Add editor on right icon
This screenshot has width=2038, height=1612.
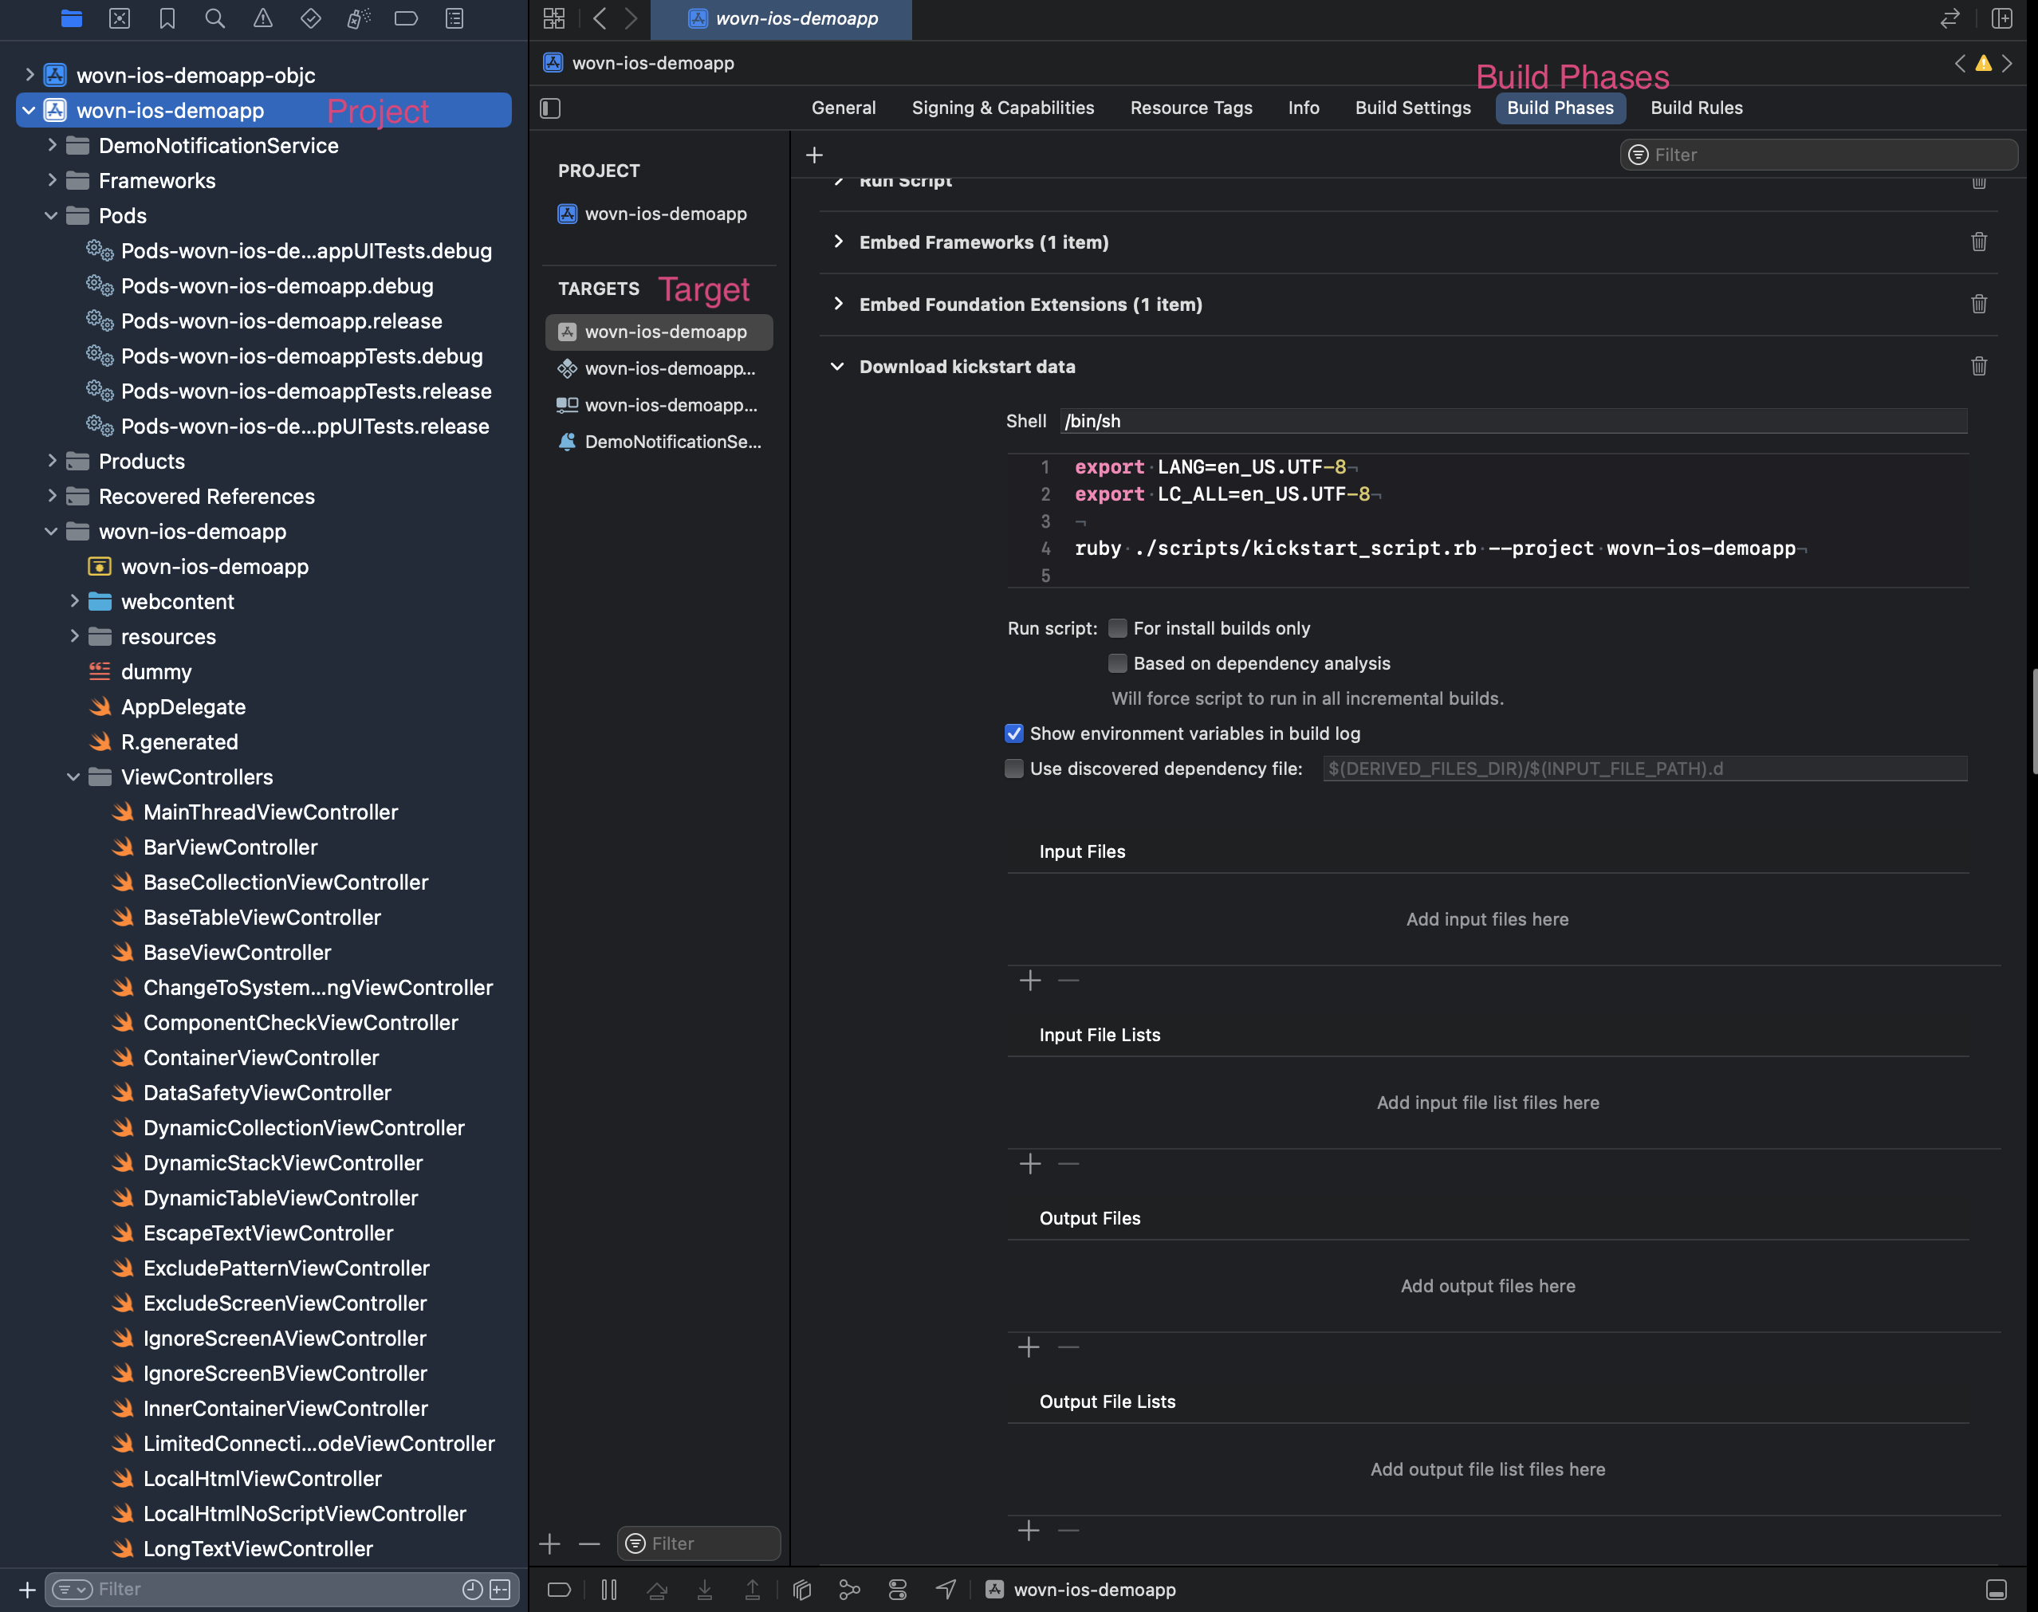coord(2002,18)
